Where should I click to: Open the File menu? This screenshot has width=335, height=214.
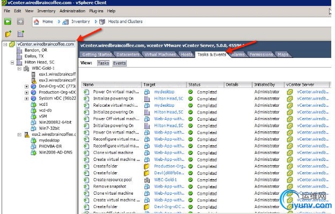tap(7, 11)
